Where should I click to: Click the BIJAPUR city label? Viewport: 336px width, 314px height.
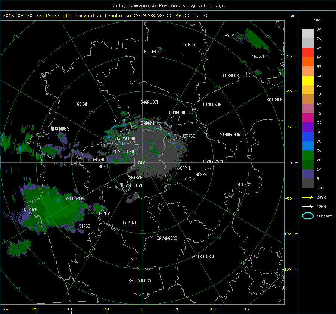[152, 52]
